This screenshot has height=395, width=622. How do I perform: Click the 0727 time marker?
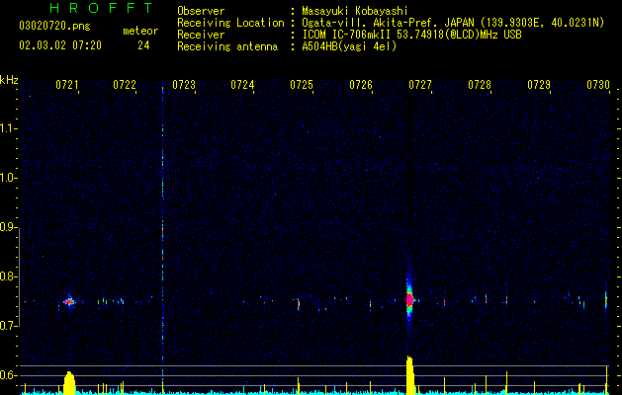(x=420, y=85)
